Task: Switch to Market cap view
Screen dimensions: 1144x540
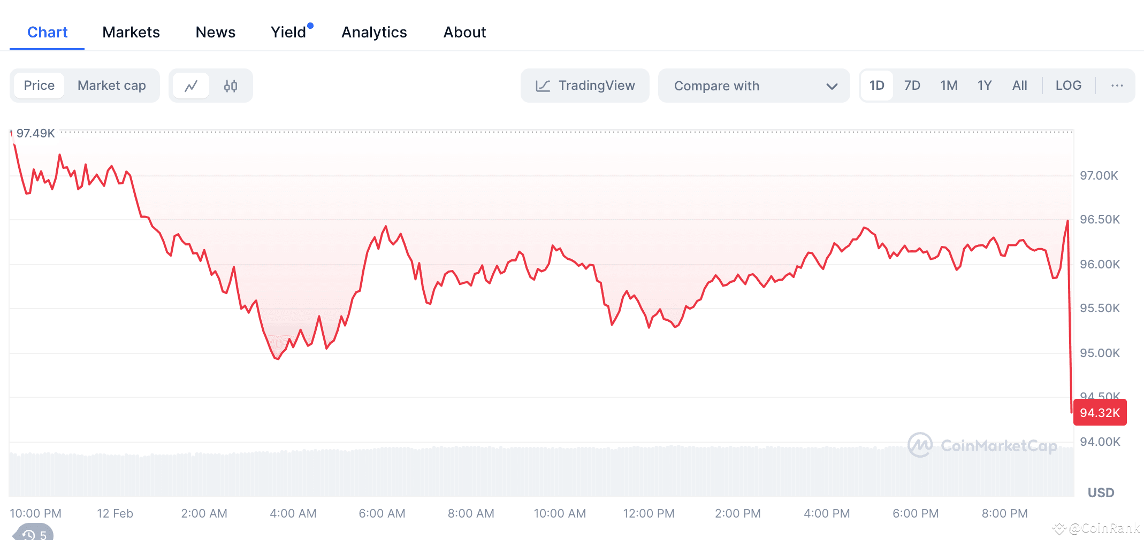Action: tap(111, 85)
